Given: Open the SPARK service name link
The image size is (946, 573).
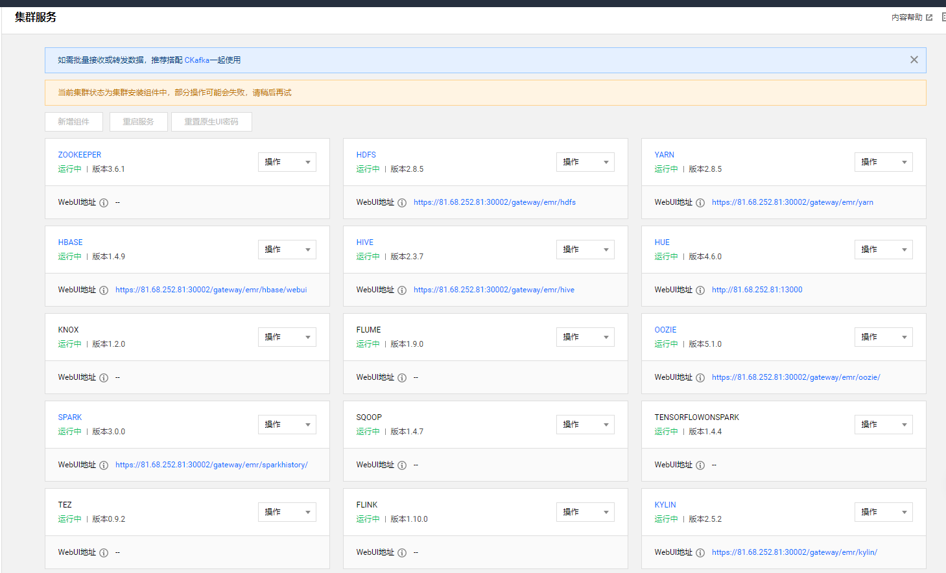Looking at the screenshot, I should [x=70, y=417].
